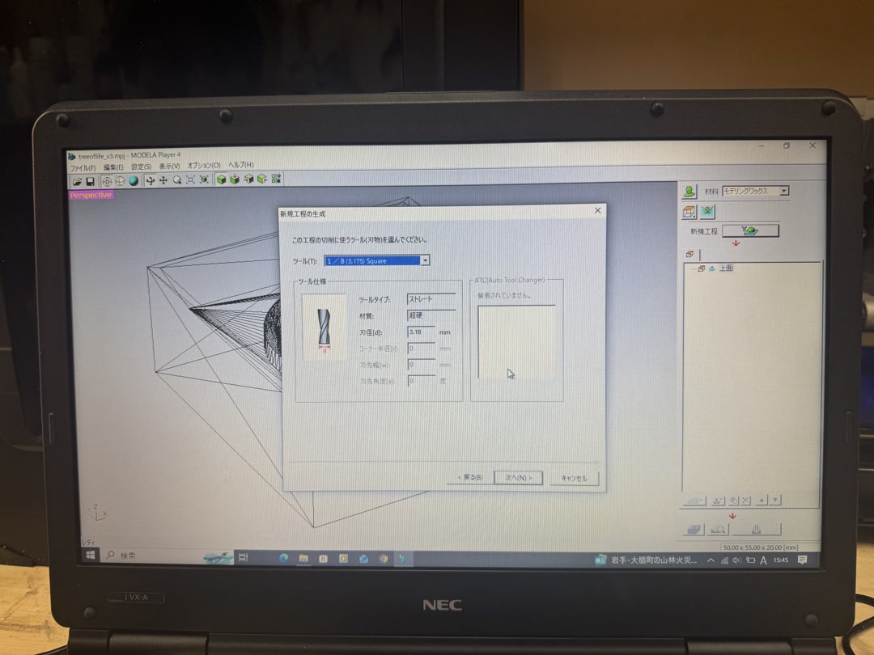Viewport: 874px width, 655px height.
Task: Activate the zoom magnifier tool
Action: [177, 180]
